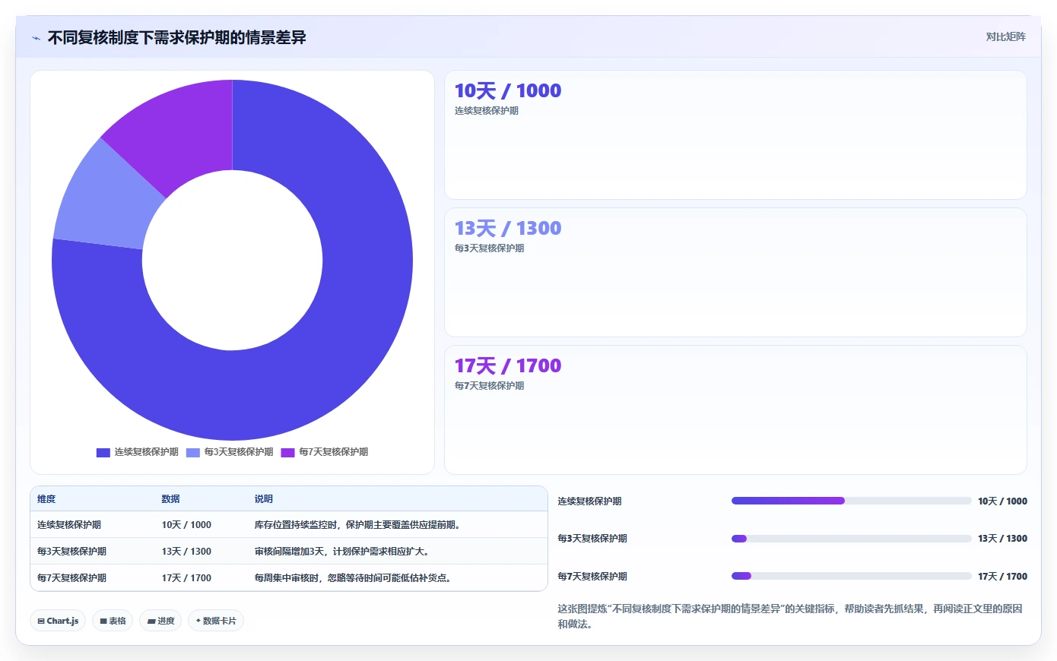Click progress value 13天 / 1300

tap(1002, 539)
